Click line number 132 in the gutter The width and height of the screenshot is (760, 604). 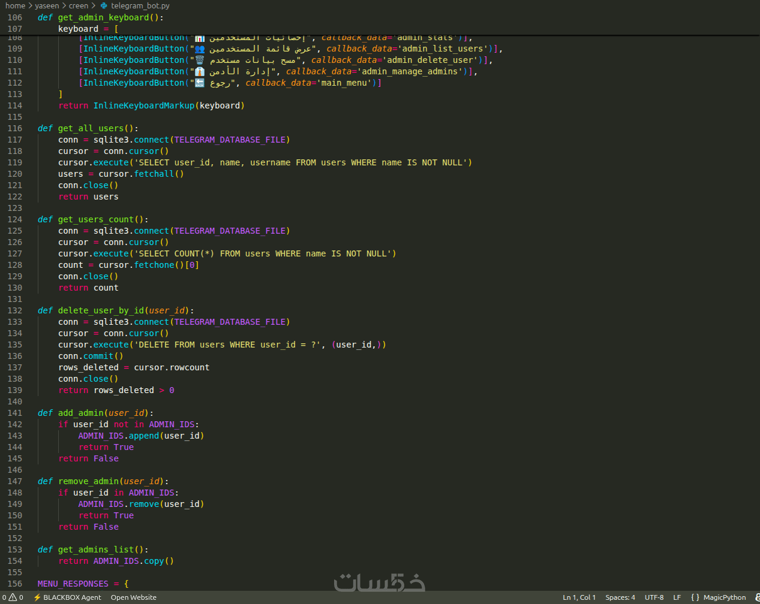15,310
